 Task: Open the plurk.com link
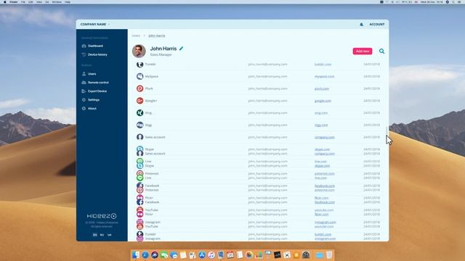322,88
